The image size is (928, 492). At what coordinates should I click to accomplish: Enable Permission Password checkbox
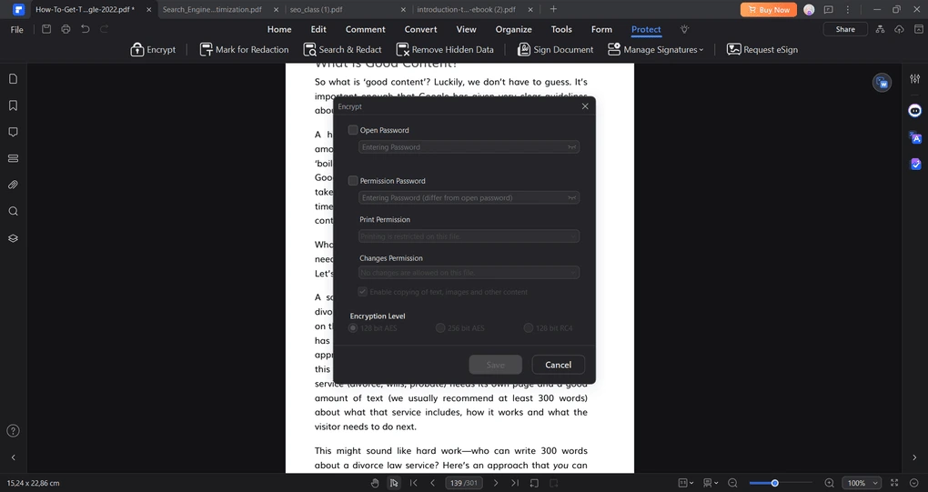pyautogui.click(x=353, y=181)
